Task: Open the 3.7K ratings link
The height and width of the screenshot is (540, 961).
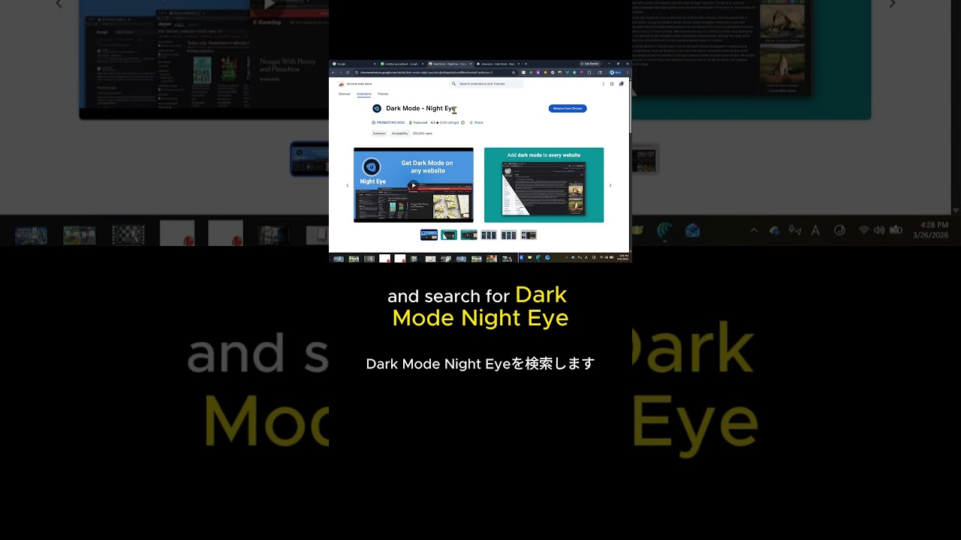Action: pos(450,122)
